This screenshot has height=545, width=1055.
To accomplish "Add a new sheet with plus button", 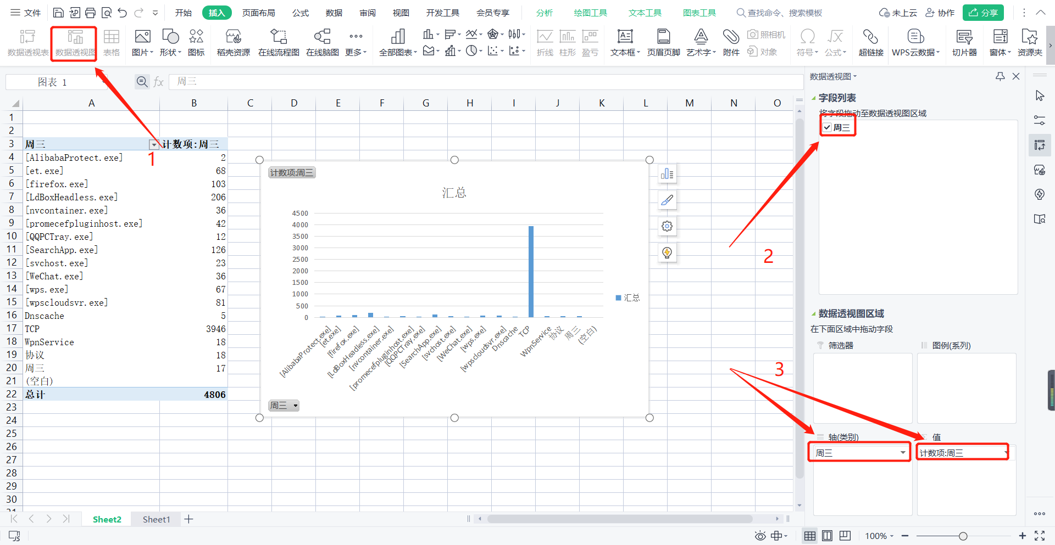I will (188, 519).
